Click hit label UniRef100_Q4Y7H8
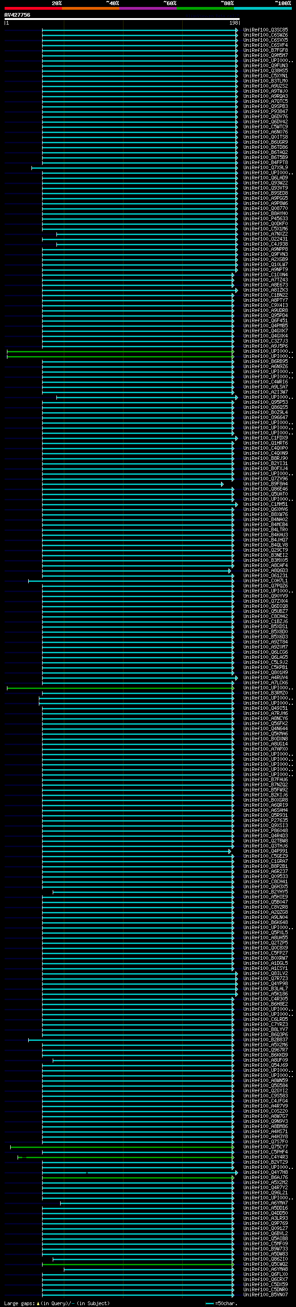This screenshot has height=1307, width=296. [265, 1172]
